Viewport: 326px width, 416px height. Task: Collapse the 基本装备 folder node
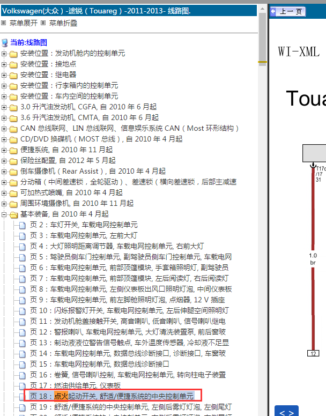click(x=4, y=214)
